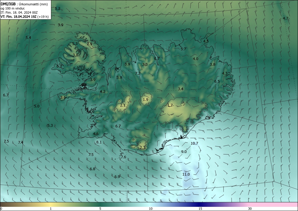
Task: Click the value 4.3 in the Eastfjords
Action: 225,73
